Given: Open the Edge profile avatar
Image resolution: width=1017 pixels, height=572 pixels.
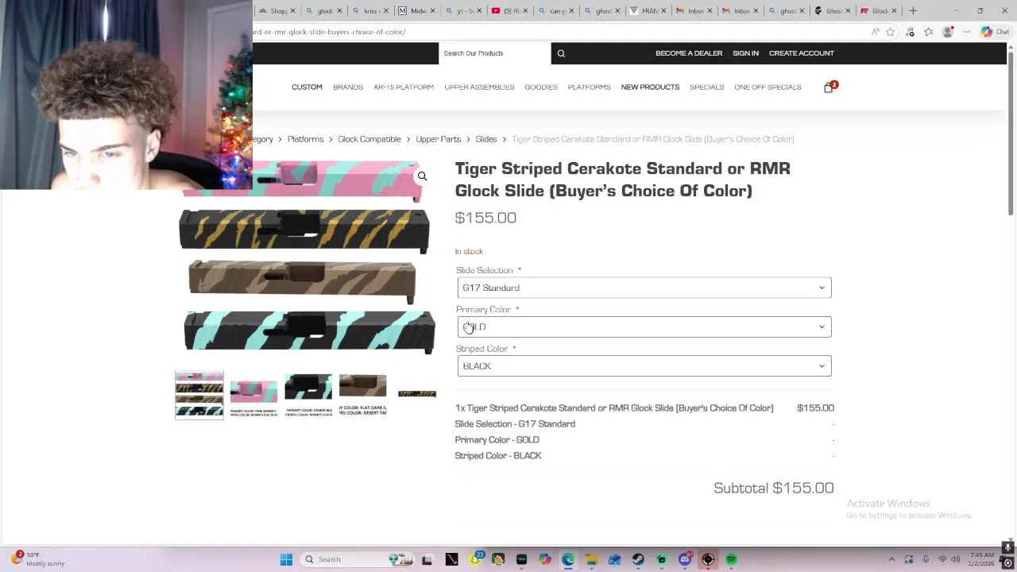Looking at the screenshot, I should coord(947,32).
